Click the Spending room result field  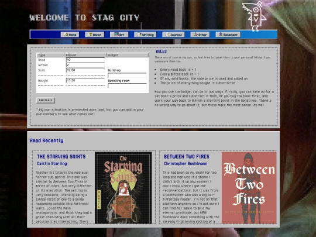point(127,85)
